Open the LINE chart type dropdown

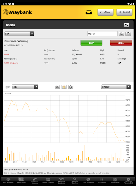coord(25,87)
